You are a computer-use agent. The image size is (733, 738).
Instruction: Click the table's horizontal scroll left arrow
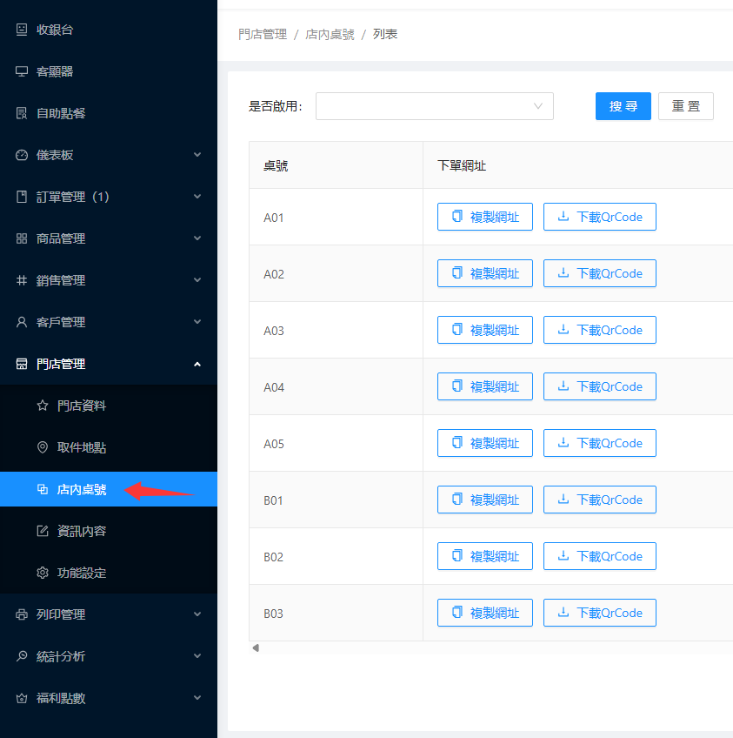pyautogui.click(x=256, y=648)
